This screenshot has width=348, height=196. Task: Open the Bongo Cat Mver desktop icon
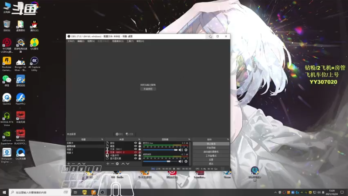pyautogui.click(x=20, y=64)
